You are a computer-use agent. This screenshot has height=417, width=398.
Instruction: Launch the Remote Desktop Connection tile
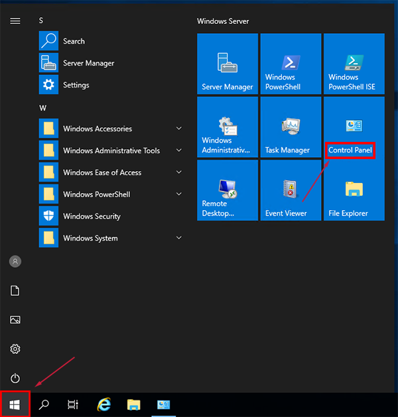228,190
